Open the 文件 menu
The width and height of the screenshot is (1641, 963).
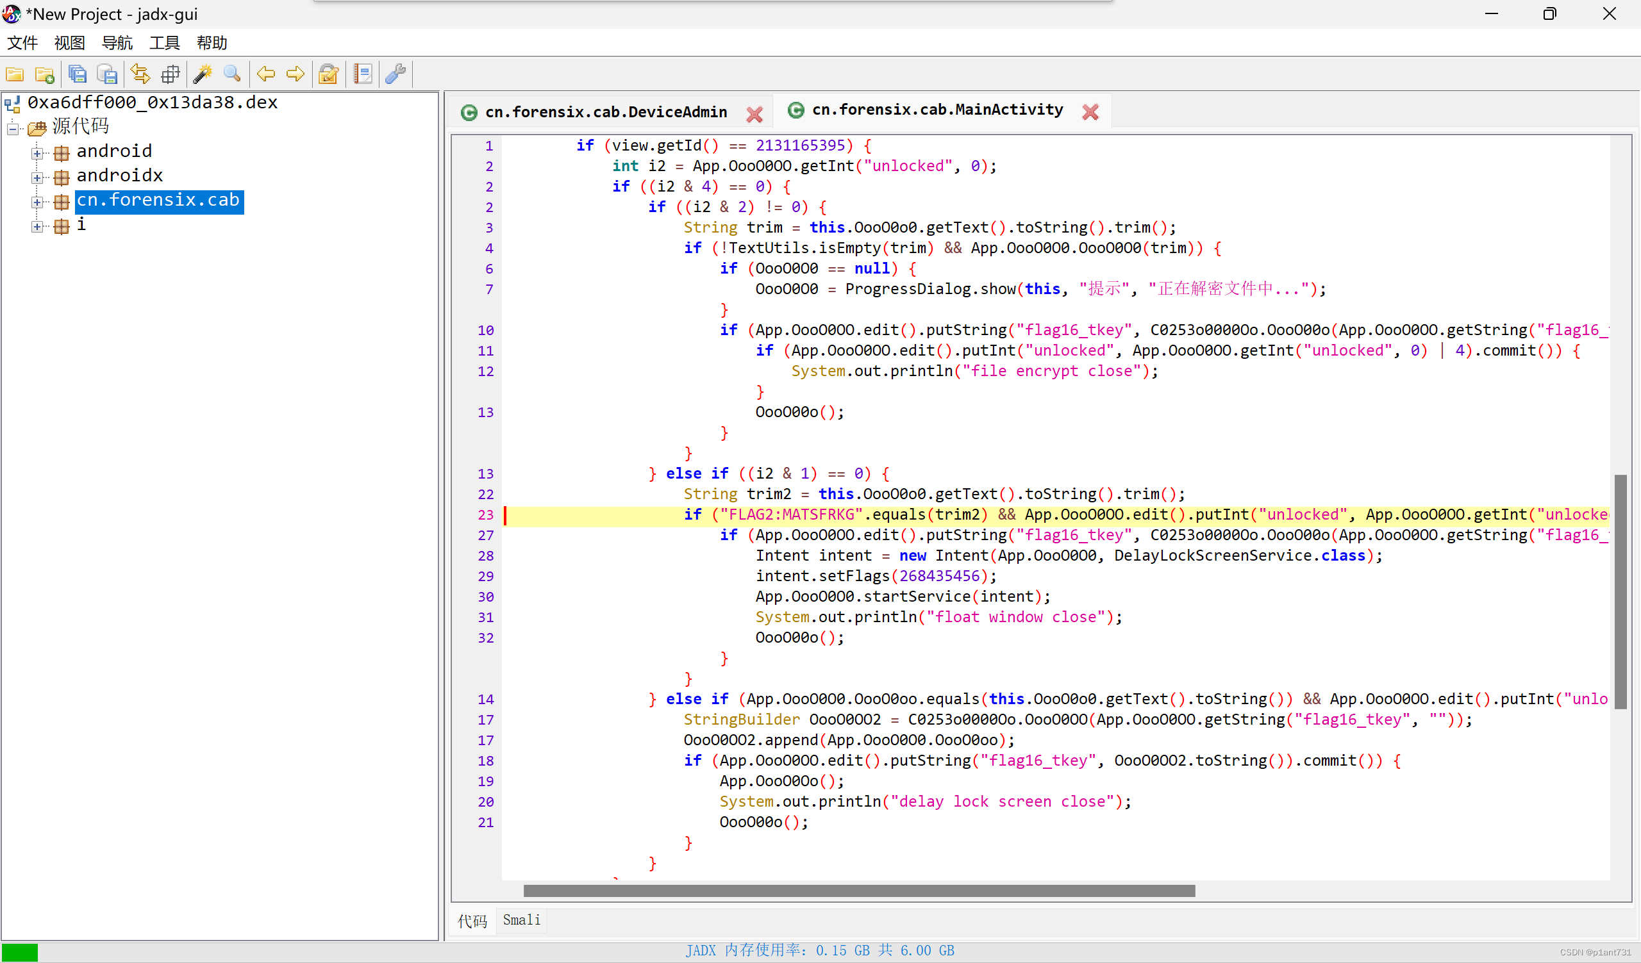coord(23,43)
